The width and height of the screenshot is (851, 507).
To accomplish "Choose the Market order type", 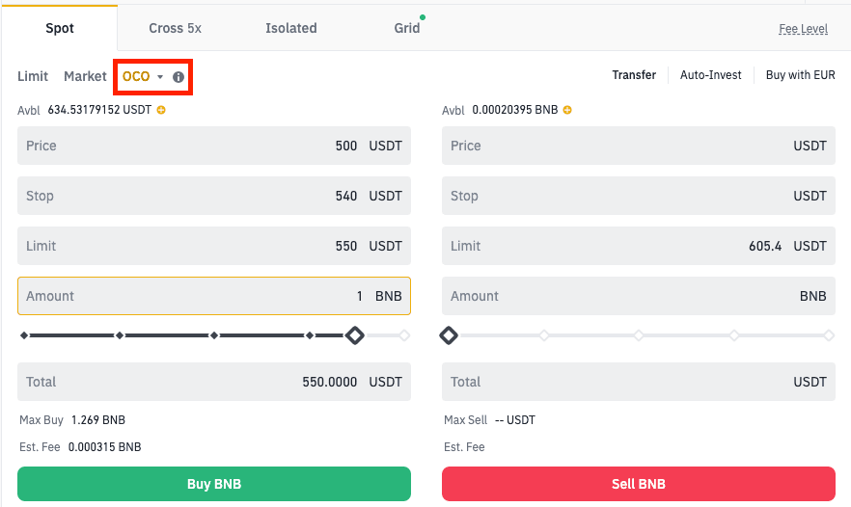I will pyautogui.click(x=85, y=76).
